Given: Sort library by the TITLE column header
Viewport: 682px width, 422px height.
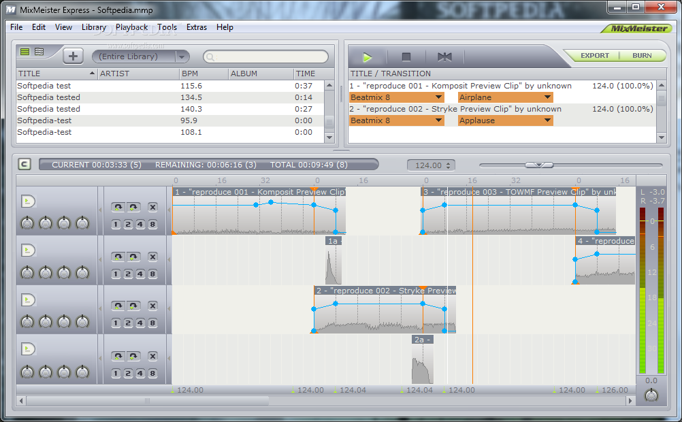Looking at the screenshot, I should click(56, 74).
